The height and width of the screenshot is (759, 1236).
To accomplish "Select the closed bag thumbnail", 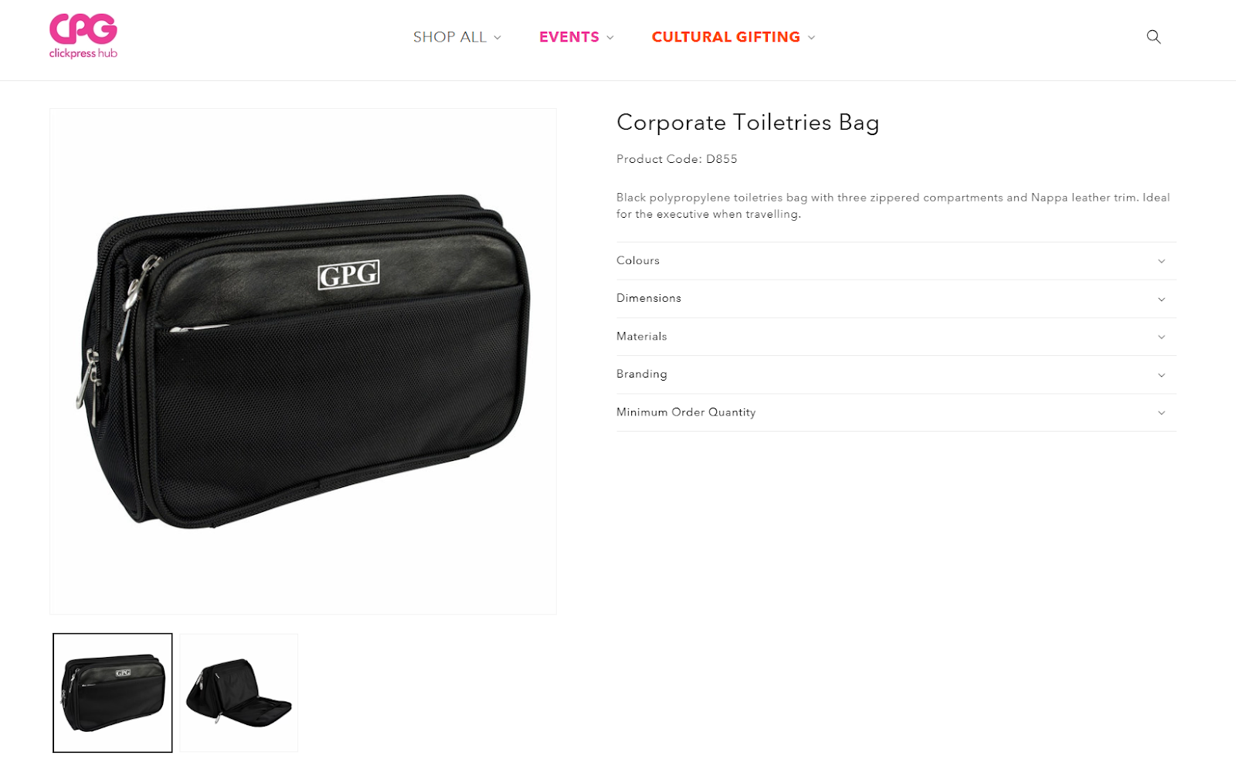I will click(113, 693).
